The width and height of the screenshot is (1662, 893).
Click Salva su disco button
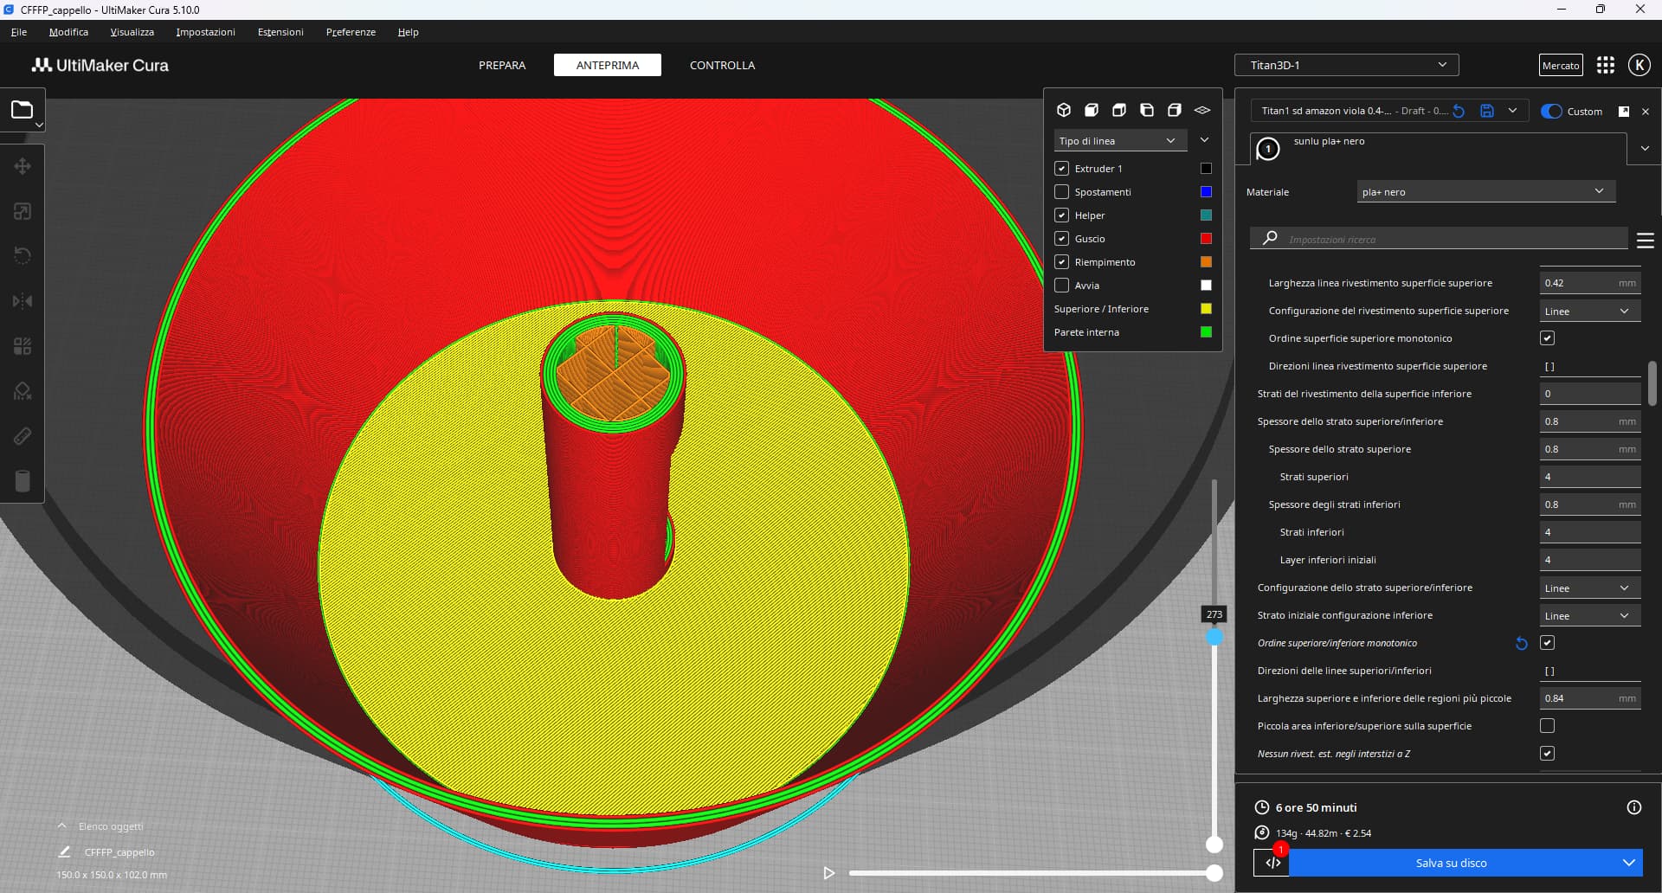click(1452, 863)
